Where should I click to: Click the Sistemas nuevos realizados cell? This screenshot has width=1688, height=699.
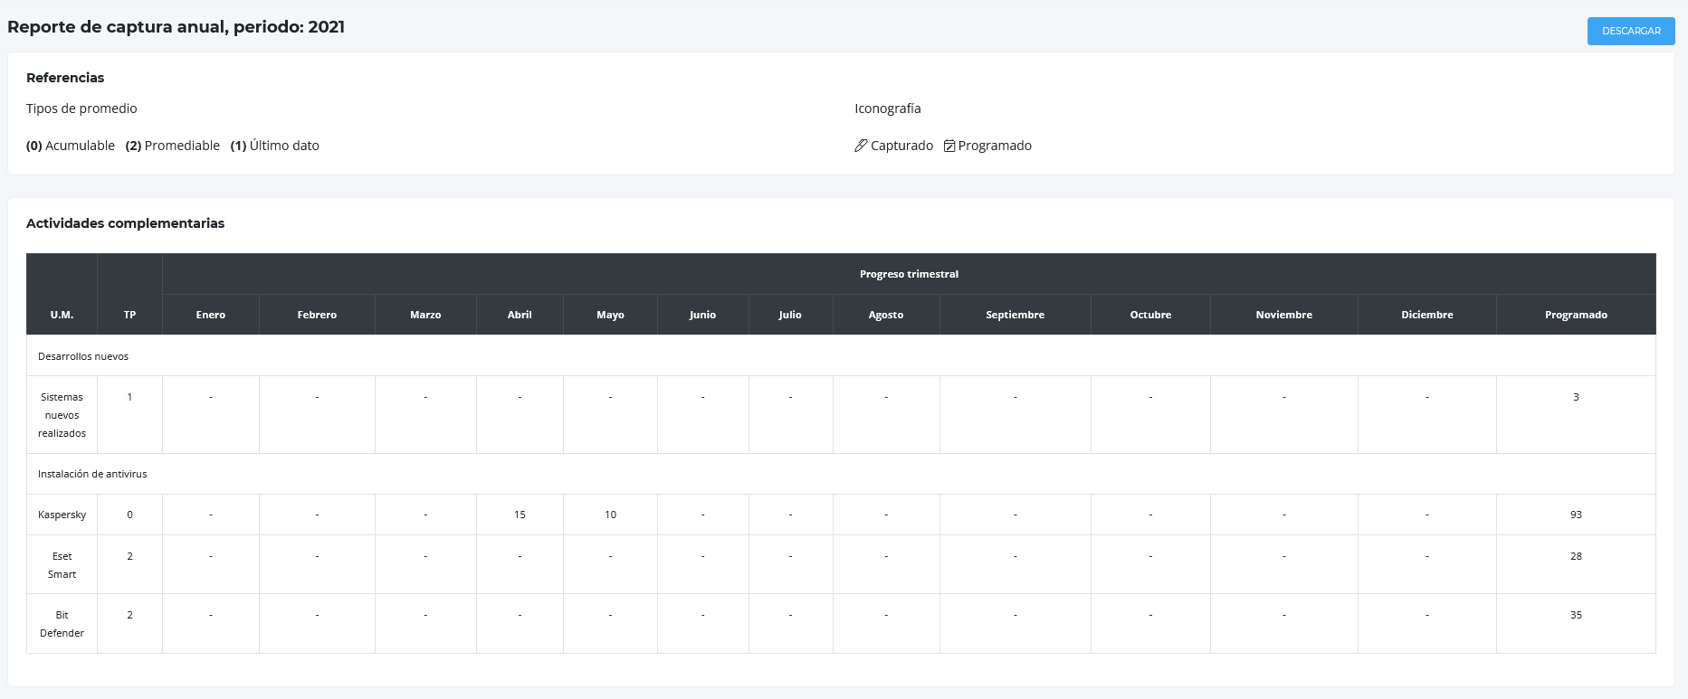(62, 415)
